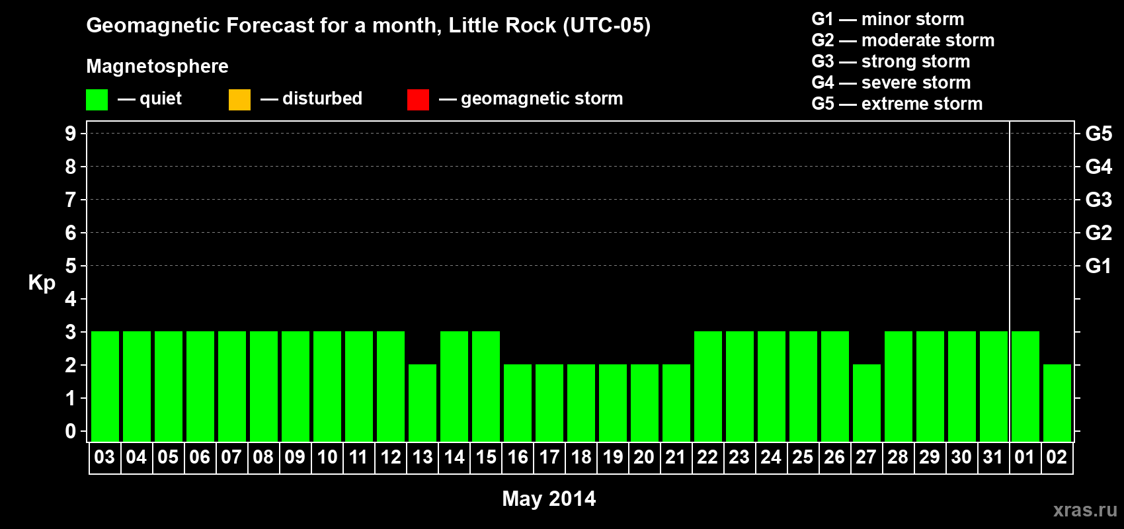Click the date cell 01 for next month
Viewport: 1124px width, 529px height.
pos(1025,458)
